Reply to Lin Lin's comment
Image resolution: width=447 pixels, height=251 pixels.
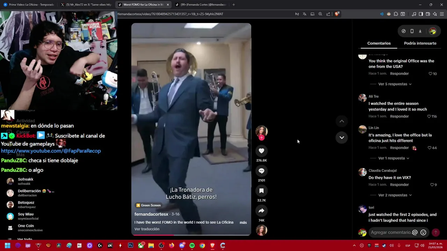pyautogui.click(x=399, y=148)
